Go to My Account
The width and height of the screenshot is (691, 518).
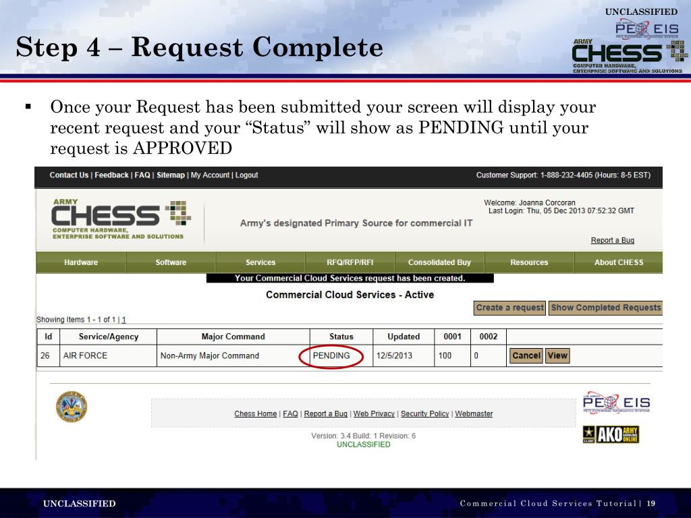pyautogui.click(x=210, y=175)
